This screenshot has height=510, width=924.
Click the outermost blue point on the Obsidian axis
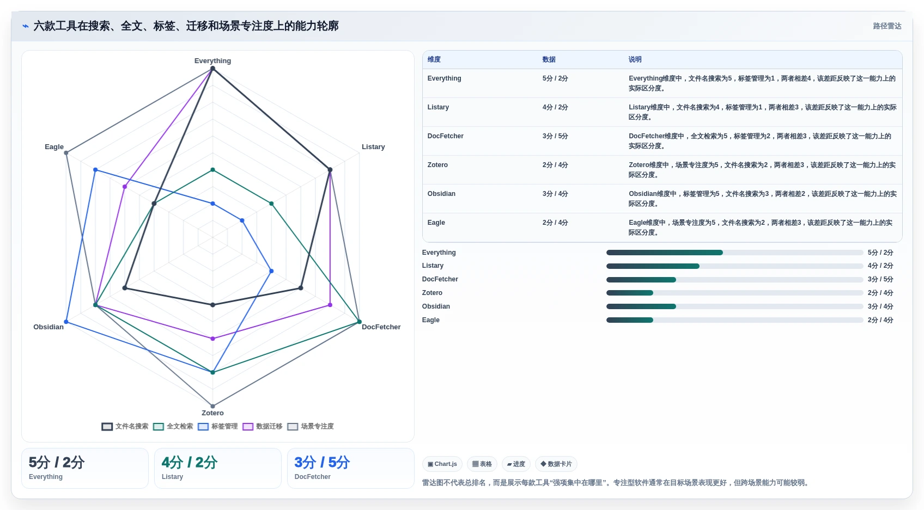(x=66, y=322)
